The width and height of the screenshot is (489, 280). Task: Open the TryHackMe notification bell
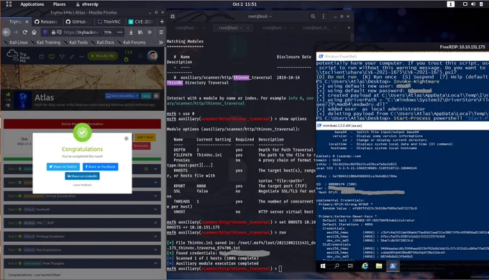click(140, 56)
